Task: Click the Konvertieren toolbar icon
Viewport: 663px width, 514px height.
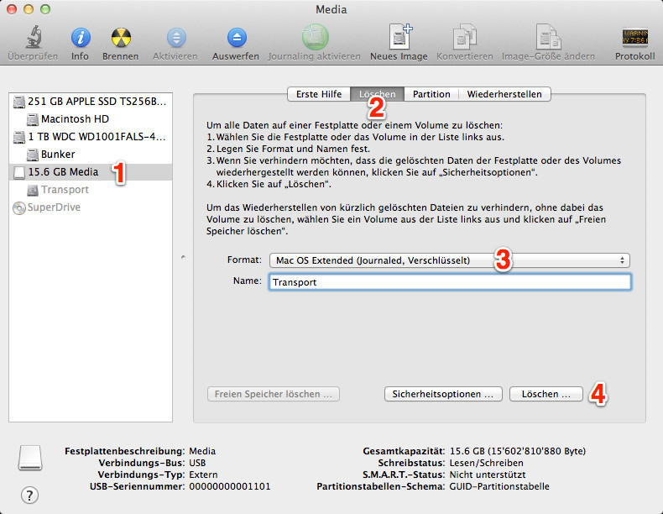Action: (x=465, y=37)
